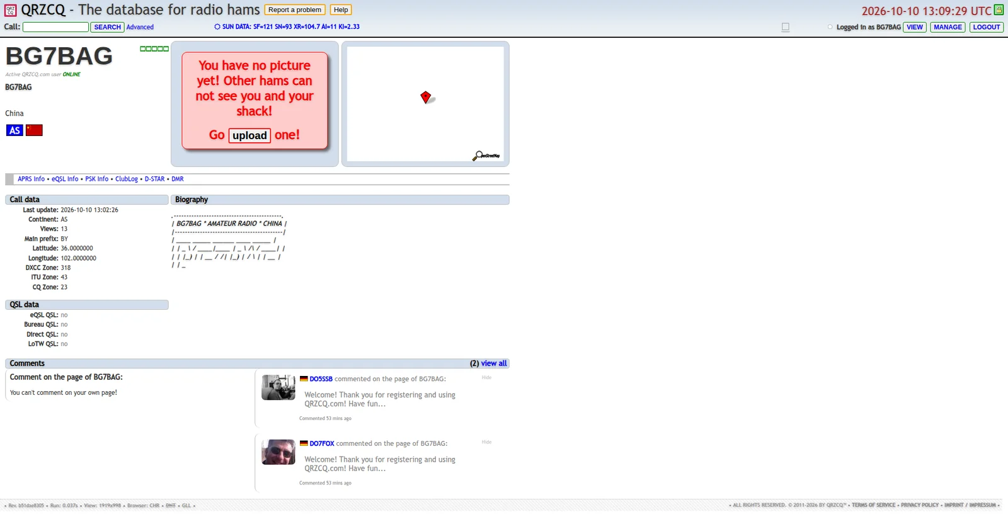1008x524 pixels.
Task: Click the green padlock secure icon
Action: tap(999, 10)
